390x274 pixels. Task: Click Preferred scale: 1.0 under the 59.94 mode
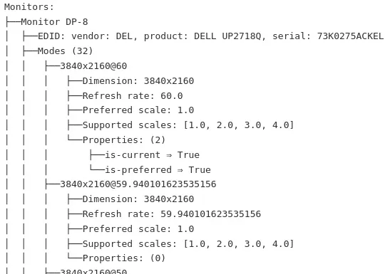click(x=138, y=229)
